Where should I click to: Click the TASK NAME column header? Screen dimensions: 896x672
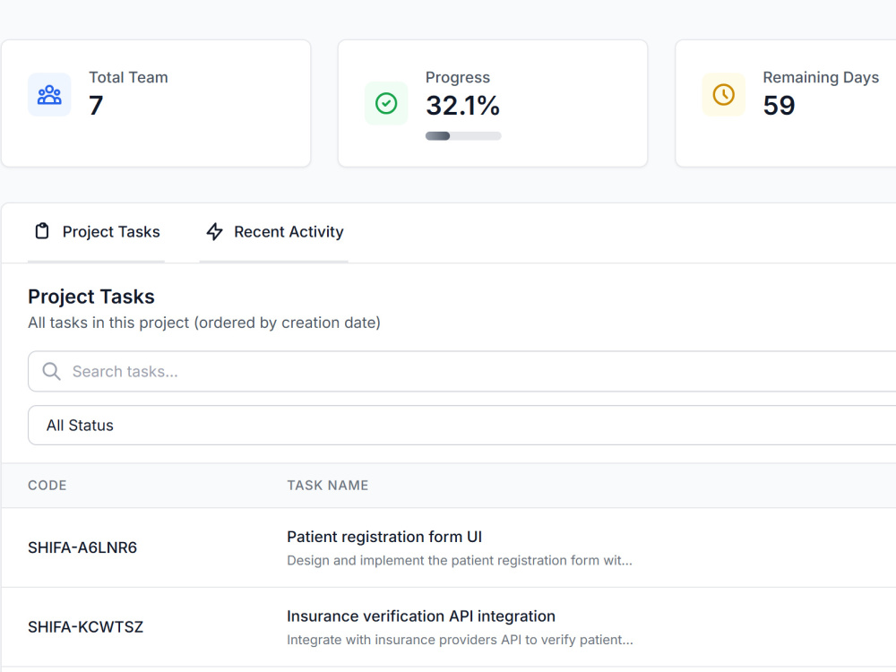pyautogui.click(x=327, y=485)
